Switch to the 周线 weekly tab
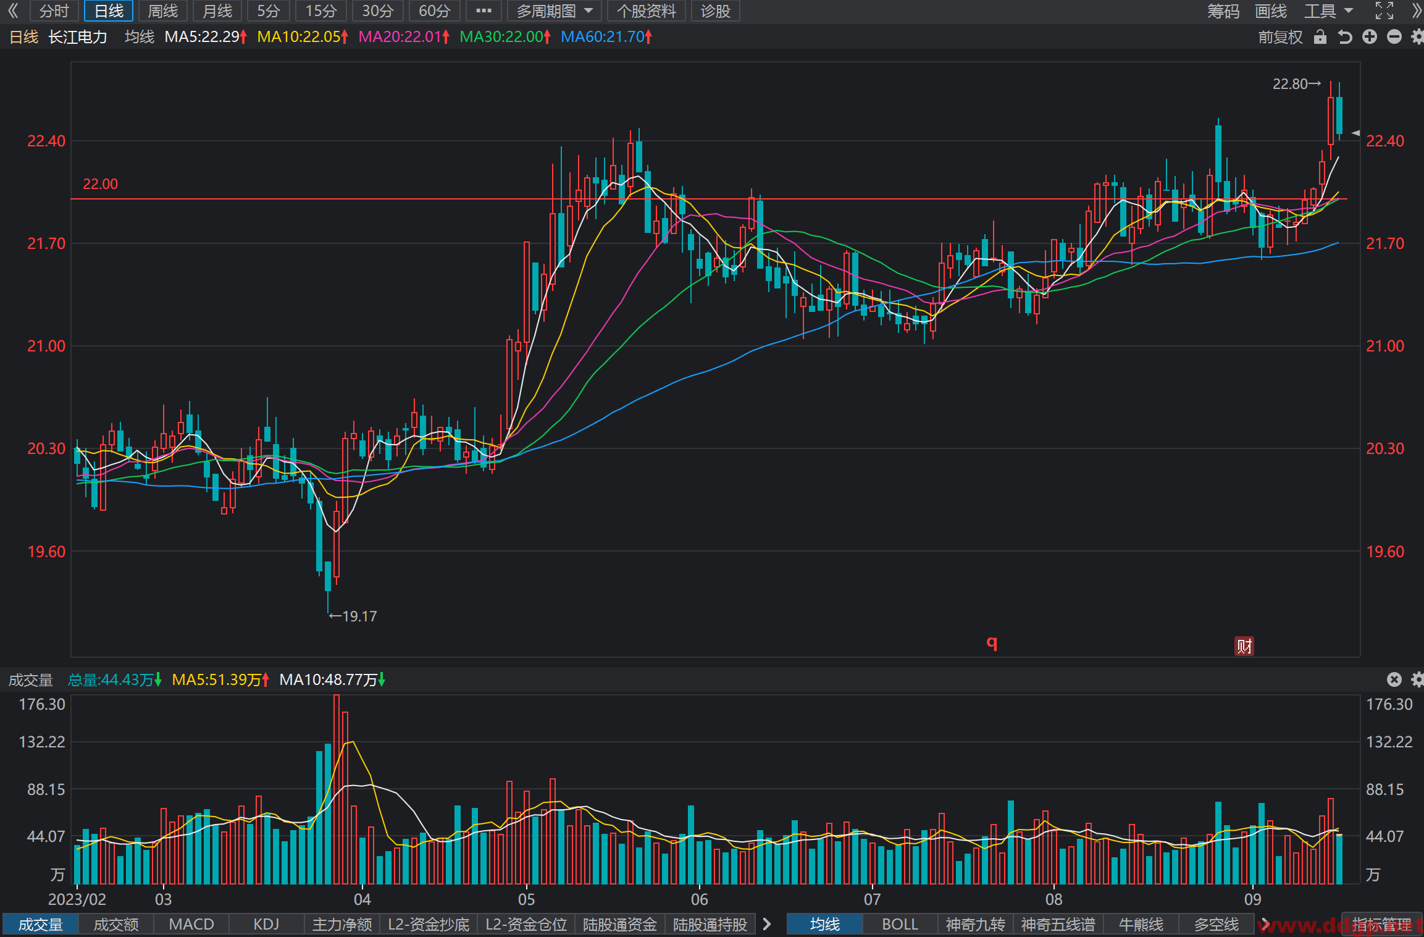The width and height of the screenshot is (1424, 937). [x=162, y=11]
